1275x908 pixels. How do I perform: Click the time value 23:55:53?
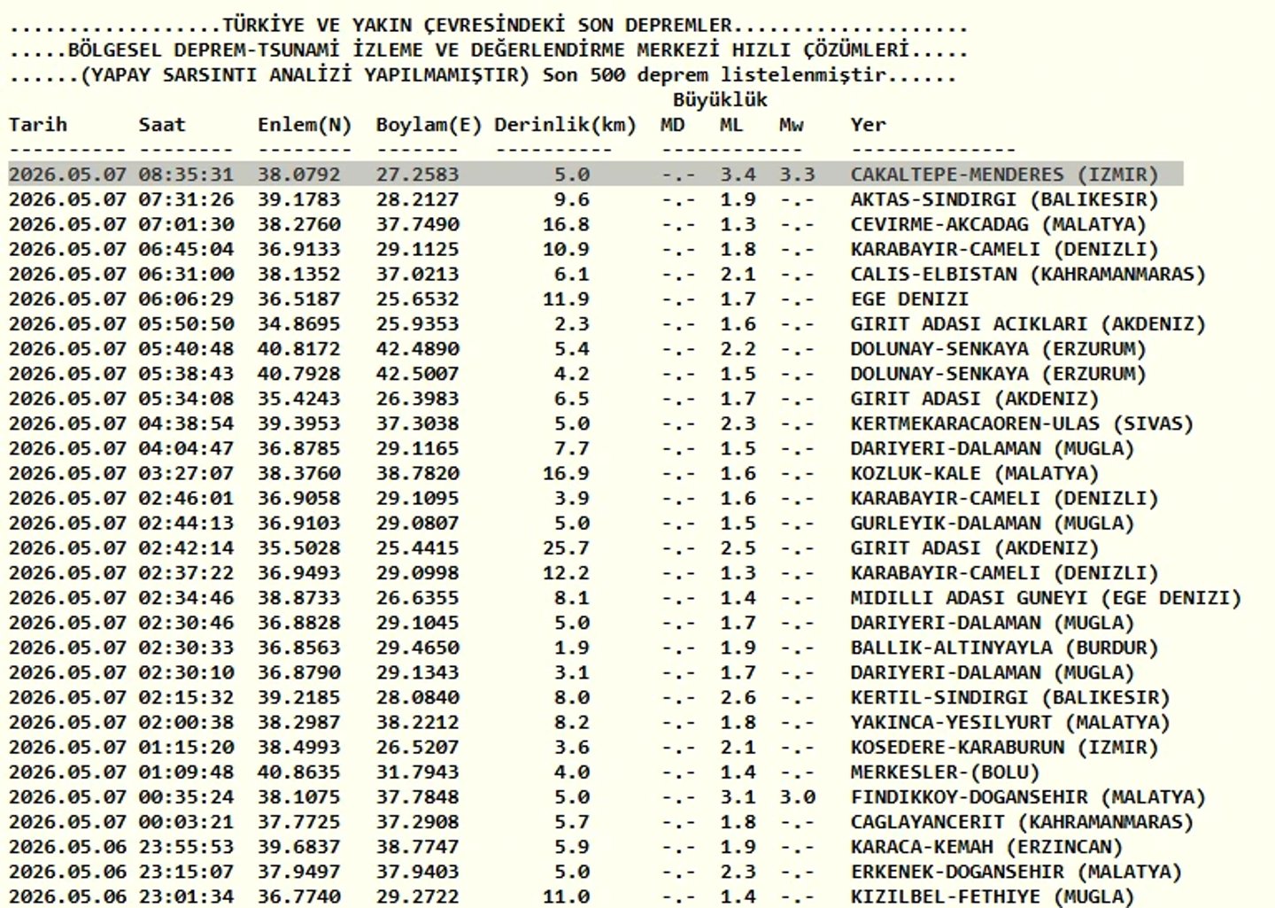pyautogui.click(x=186, y=846)
